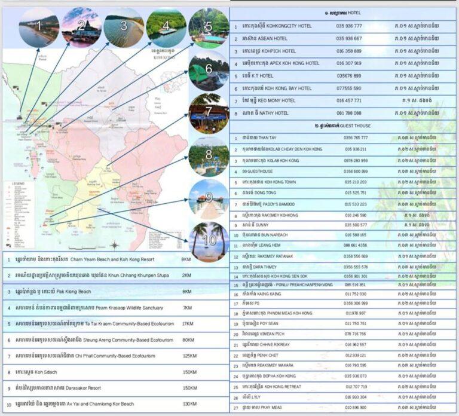Open circular photo number 7
459x416 pixels.
[209, 113]
